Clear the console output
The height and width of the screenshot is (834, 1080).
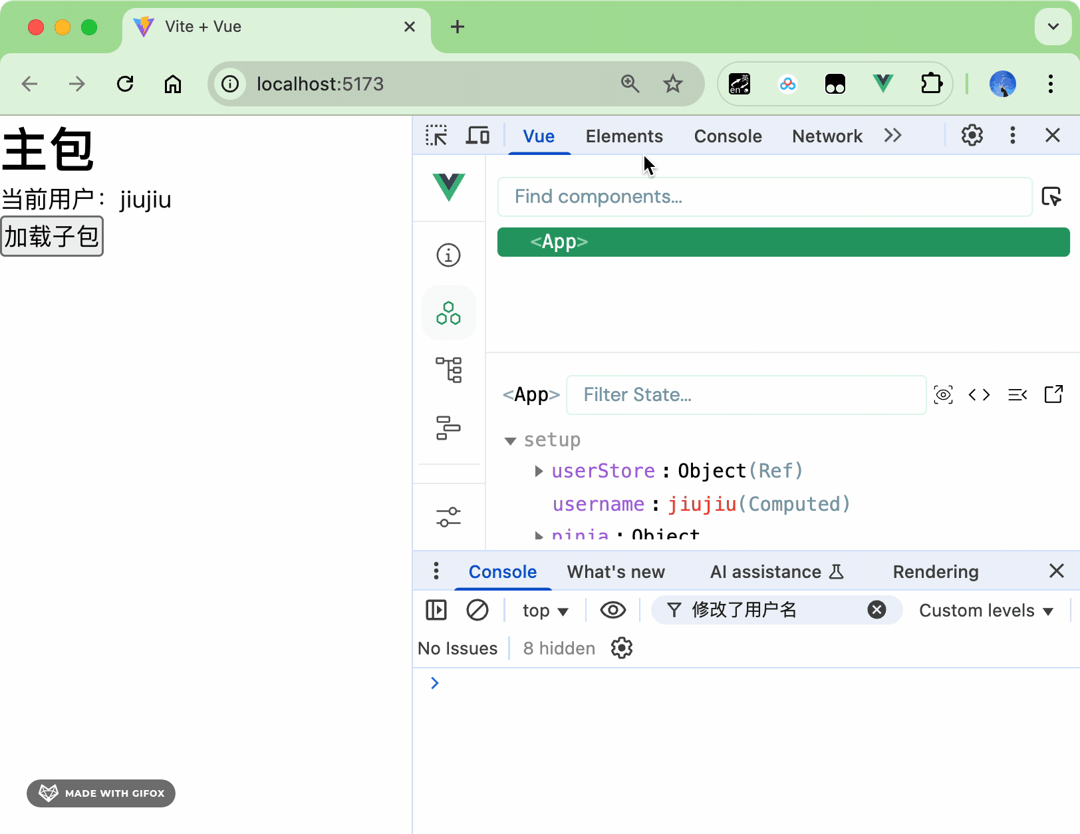coord(477,610)
